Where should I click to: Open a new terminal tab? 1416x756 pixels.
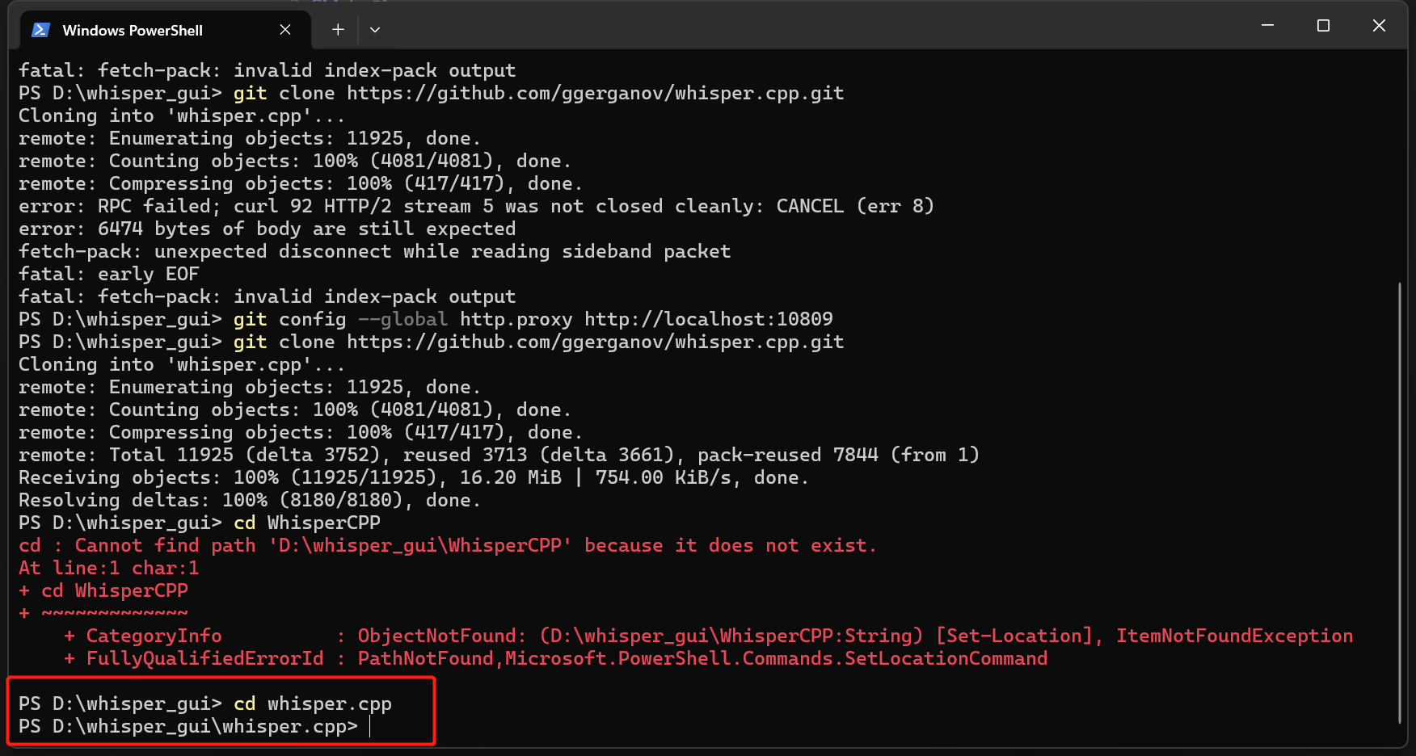click(338, 30)
